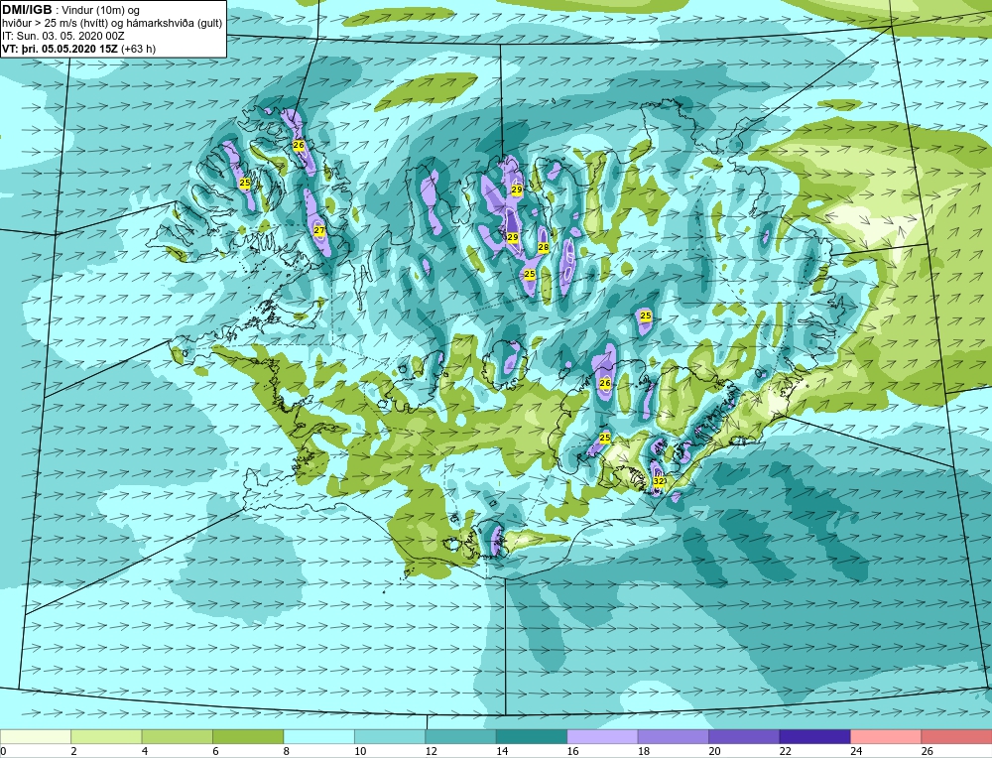The width and height of the screenshot is (992, 758).
Task: Click the light turquoise 10–12 m/s legend swatch
Action: 390,736
